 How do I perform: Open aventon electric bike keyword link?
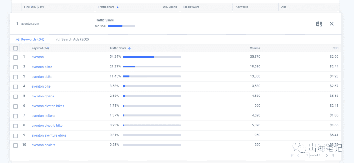[47, 126]
